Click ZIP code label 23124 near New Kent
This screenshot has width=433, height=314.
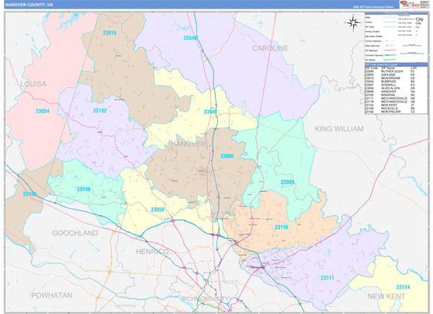(x=403, y=287)
